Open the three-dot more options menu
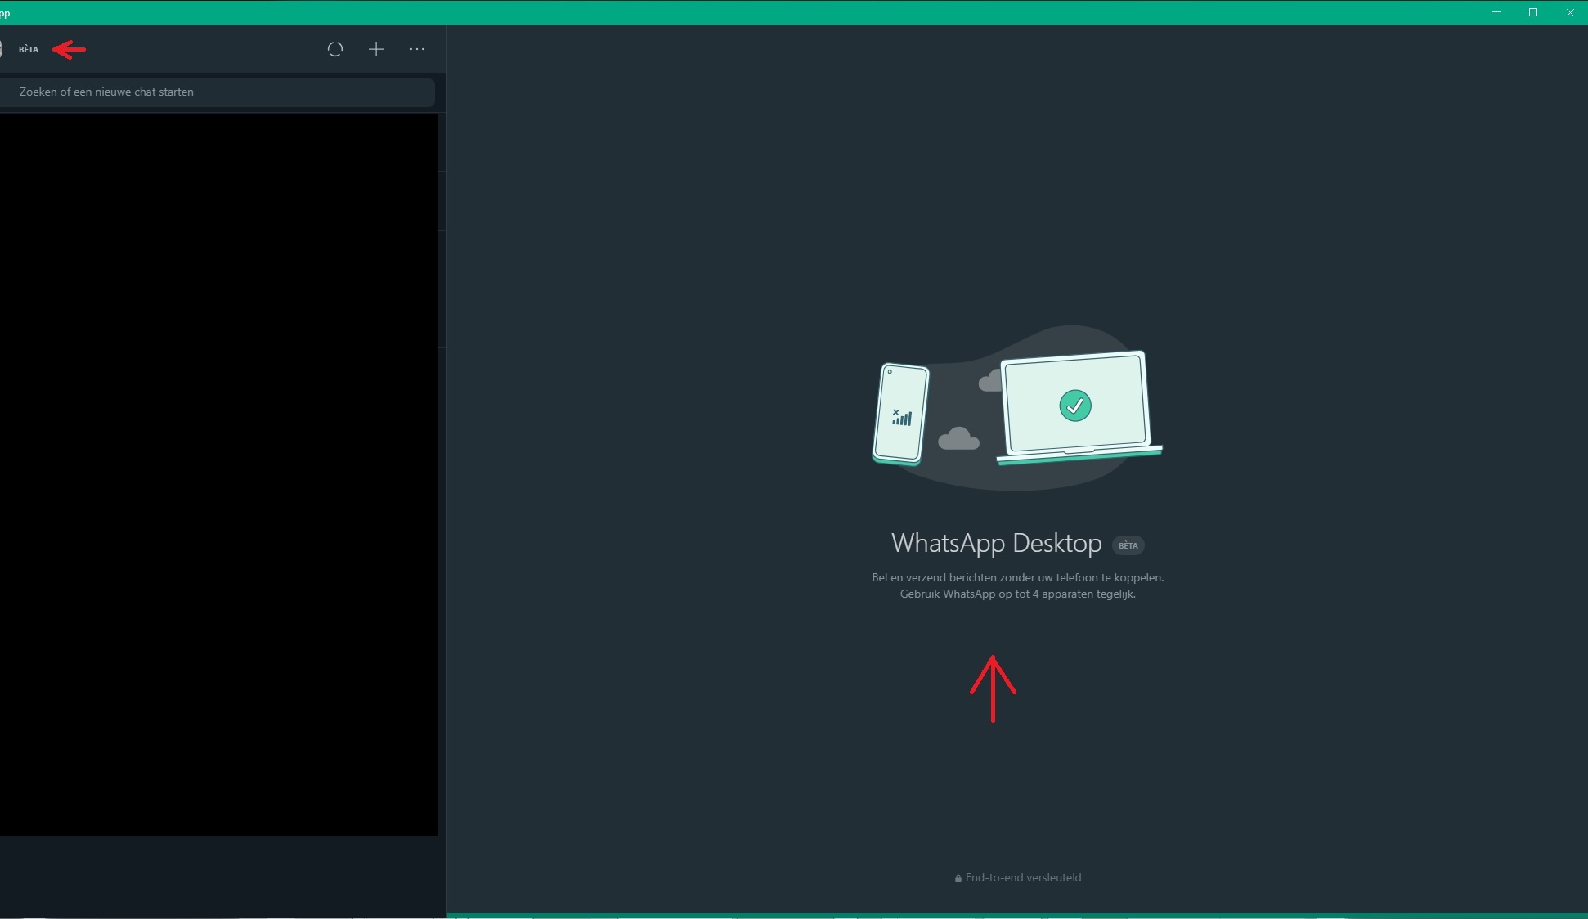 (x=417, y=49)
